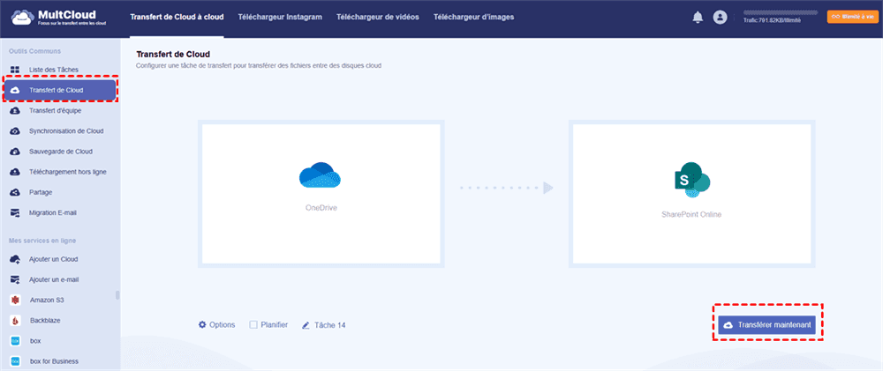The width and height of the screenshot is (883, 371).
Task: Enable the Planifier checkbox
Action: point(253,325)
